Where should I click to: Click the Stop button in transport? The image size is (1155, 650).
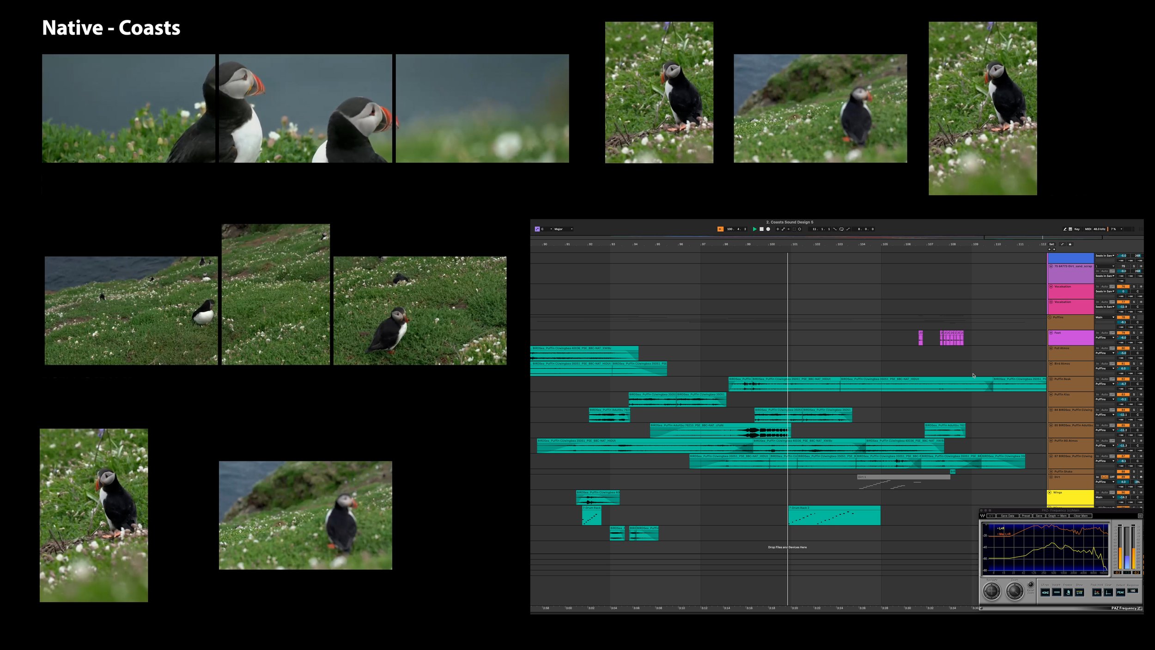(x=761, y=229)
